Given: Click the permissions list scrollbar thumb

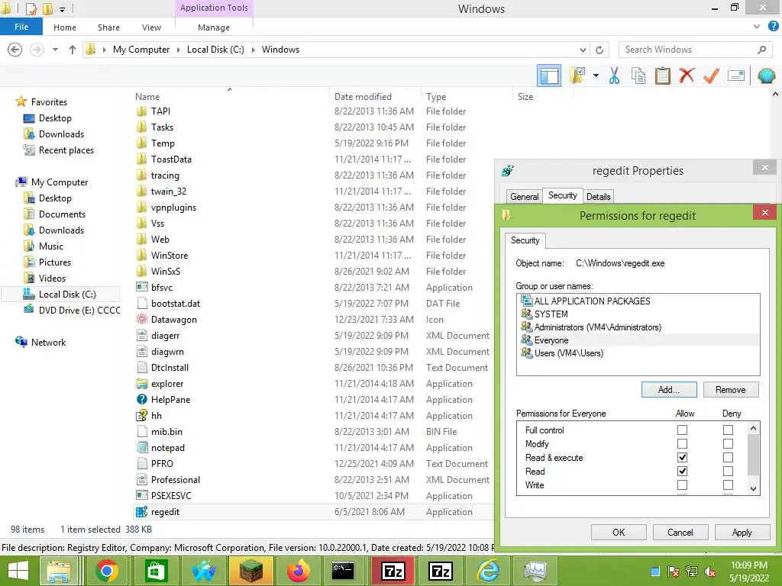Looking at the screenshot, I should [x=753, y=455].
